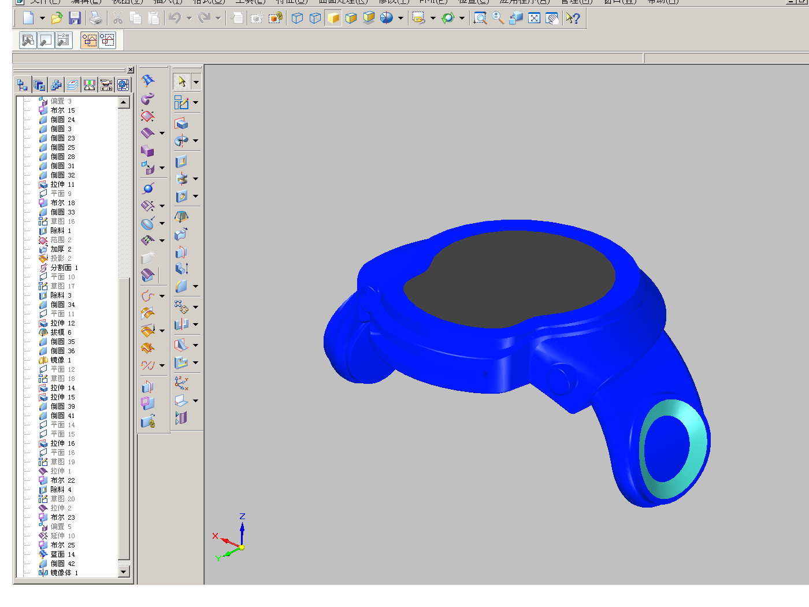809x607 pixels.
Task: Expand the dropdown beside the Sketch icon
Action: click(196, 103)
